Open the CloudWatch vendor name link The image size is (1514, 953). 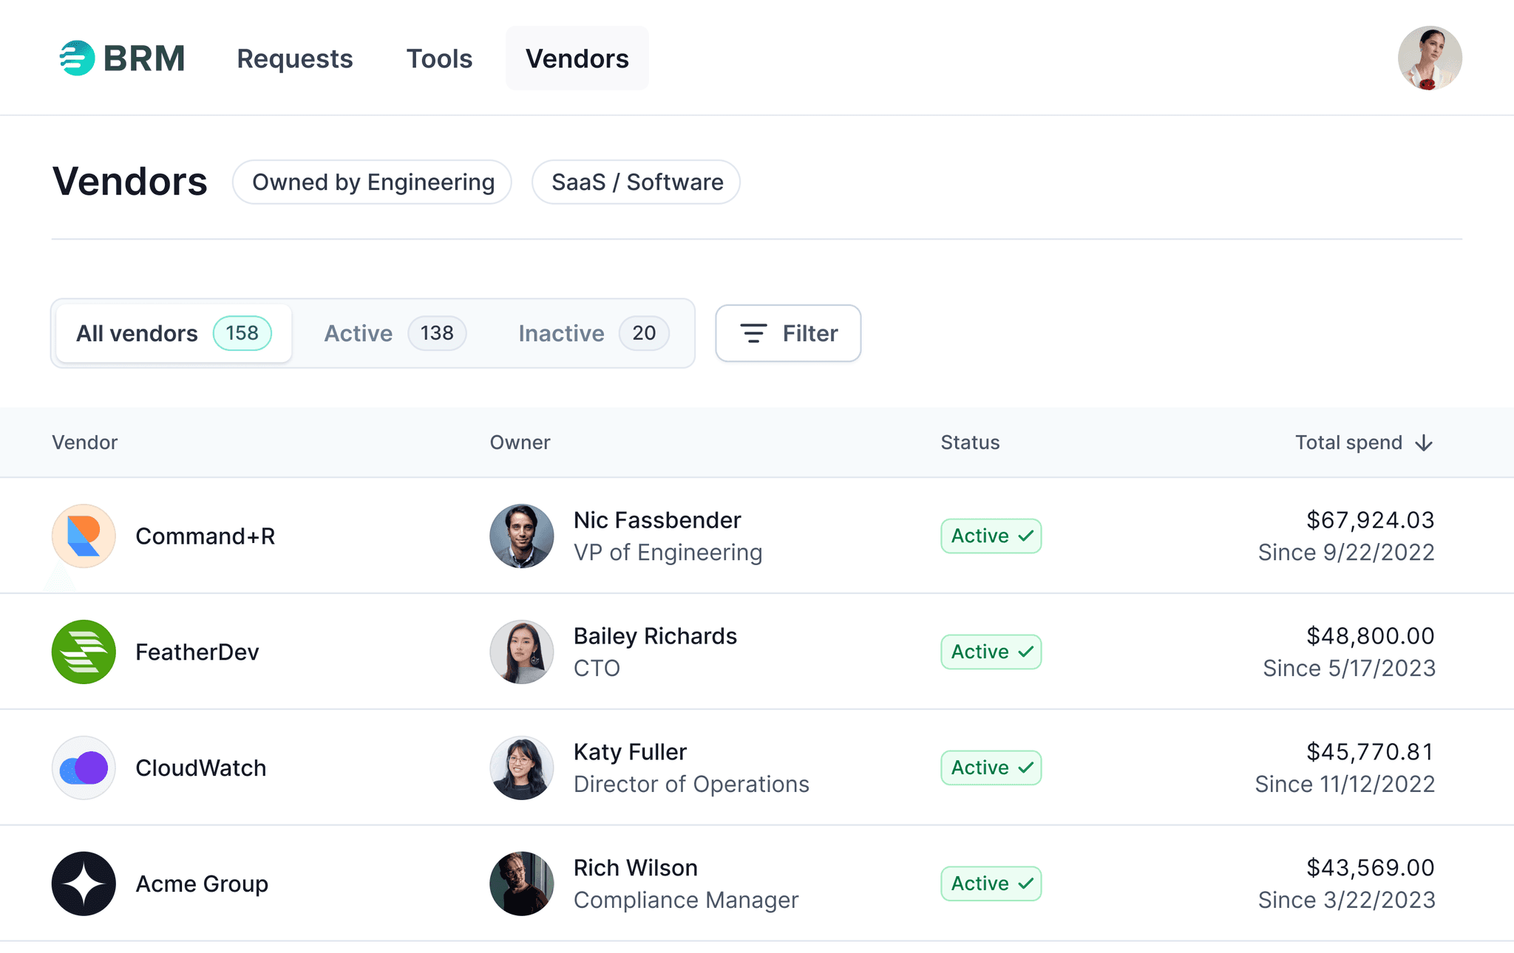201,768
